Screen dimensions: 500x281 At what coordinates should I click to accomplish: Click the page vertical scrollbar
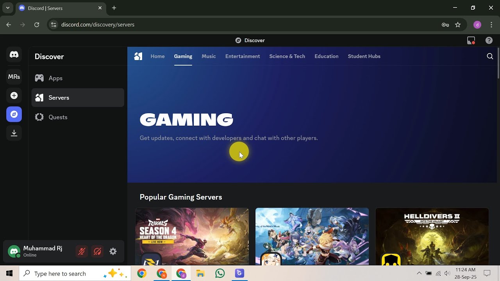[498, 62]
